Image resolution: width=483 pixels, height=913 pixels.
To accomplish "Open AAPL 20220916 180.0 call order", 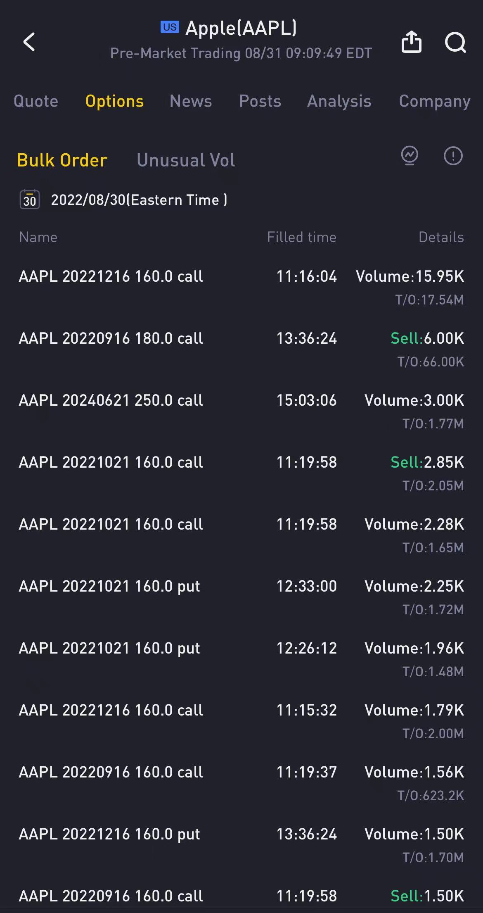I will (241, 349).
